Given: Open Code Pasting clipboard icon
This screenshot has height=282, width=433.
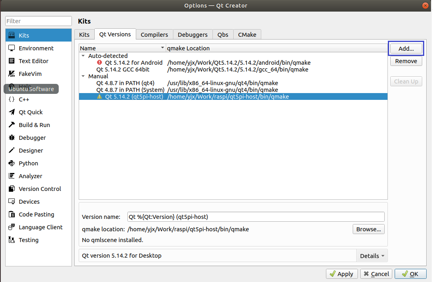Looking at the screenshot, I should click(x=12, y=214).
